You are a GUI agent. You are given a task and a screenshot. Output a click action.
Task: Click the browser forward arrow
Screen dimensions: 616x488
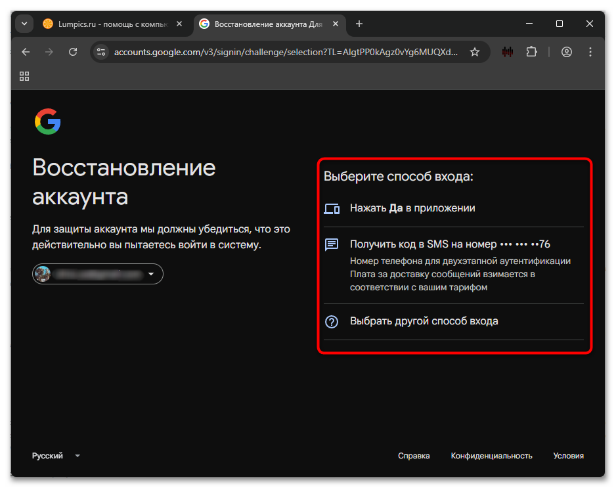[49, 52]
